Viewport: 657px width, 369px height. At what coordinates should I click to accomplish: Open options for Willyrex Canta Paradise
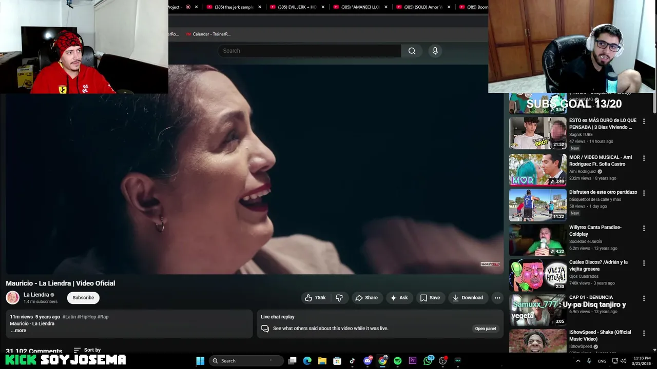pyautogui.click(x=644, y=228)
